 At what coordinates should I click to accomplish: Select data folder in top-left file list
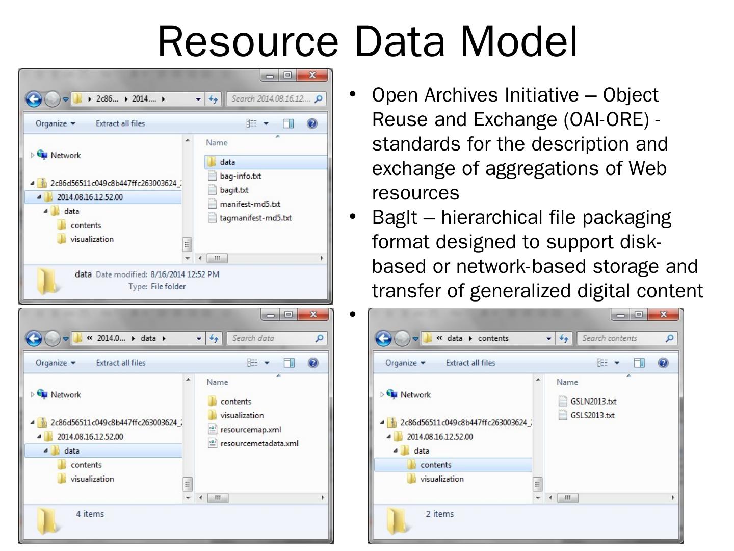coord(265,162)
